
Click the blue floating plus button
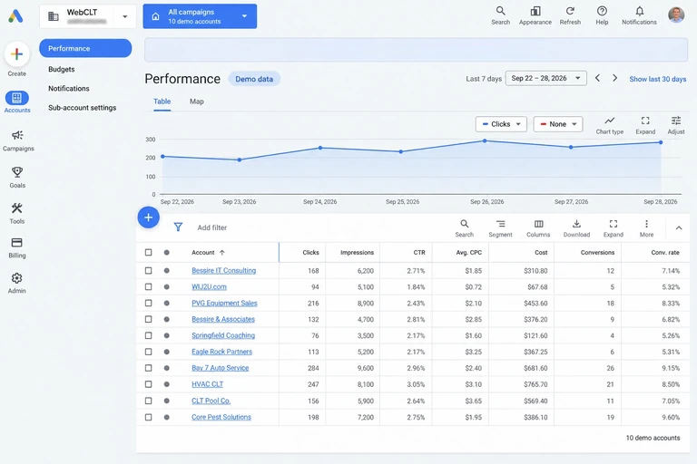click(149, 217)
